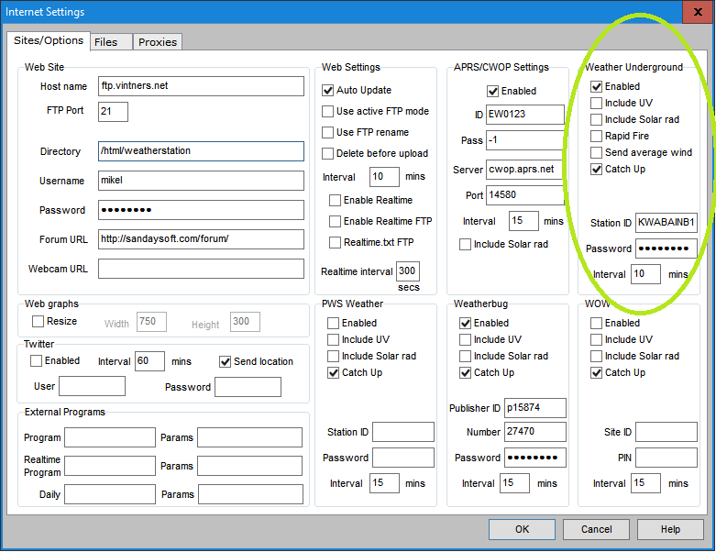Screen dimensions: 716x552
Task: Disable Auto Update in Web Settings
Action: click(x=328, y=91)
